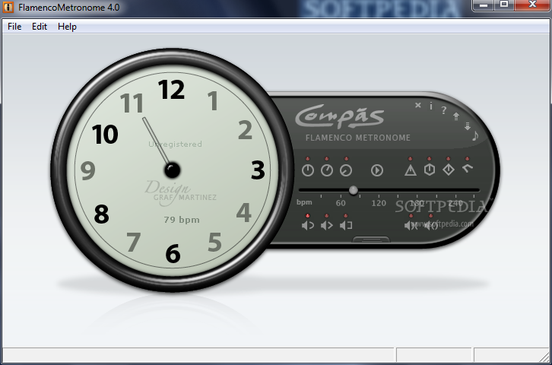Select the second dial icon with tilted needle
Image resolution: width=552 pixels, height=365 pixels.
(x=327, y=170)
